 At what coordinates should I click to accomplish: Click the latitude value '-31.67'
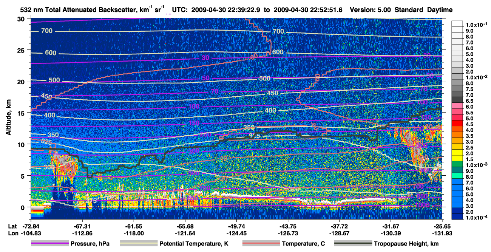[390, 226]
